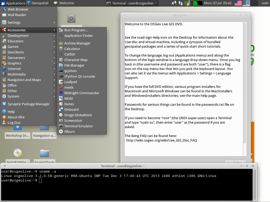Open Catfish file search
The image size is (270, 202).
point(82,54)
